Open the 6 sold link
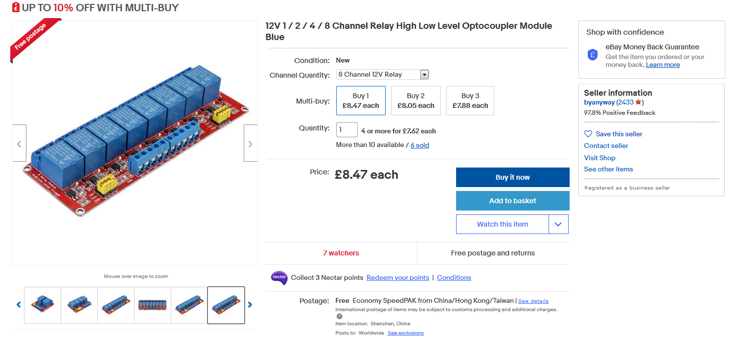 pyautogui.click(x=420, y=145)
